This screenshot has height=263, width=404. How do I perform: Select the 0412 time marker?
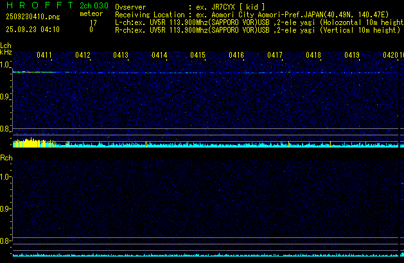pyautogui.click(x=83, y=56)
